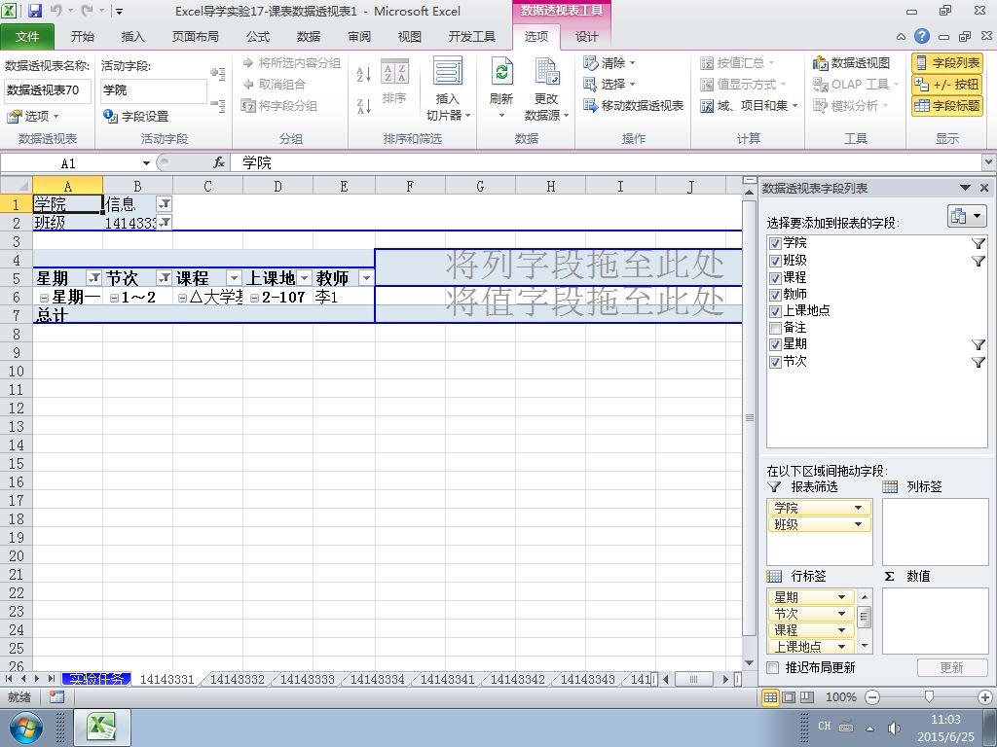The height and width of the screenshot is (747, 997).
Task: Collapse the 星期一 row group
Action: (44, 298)
